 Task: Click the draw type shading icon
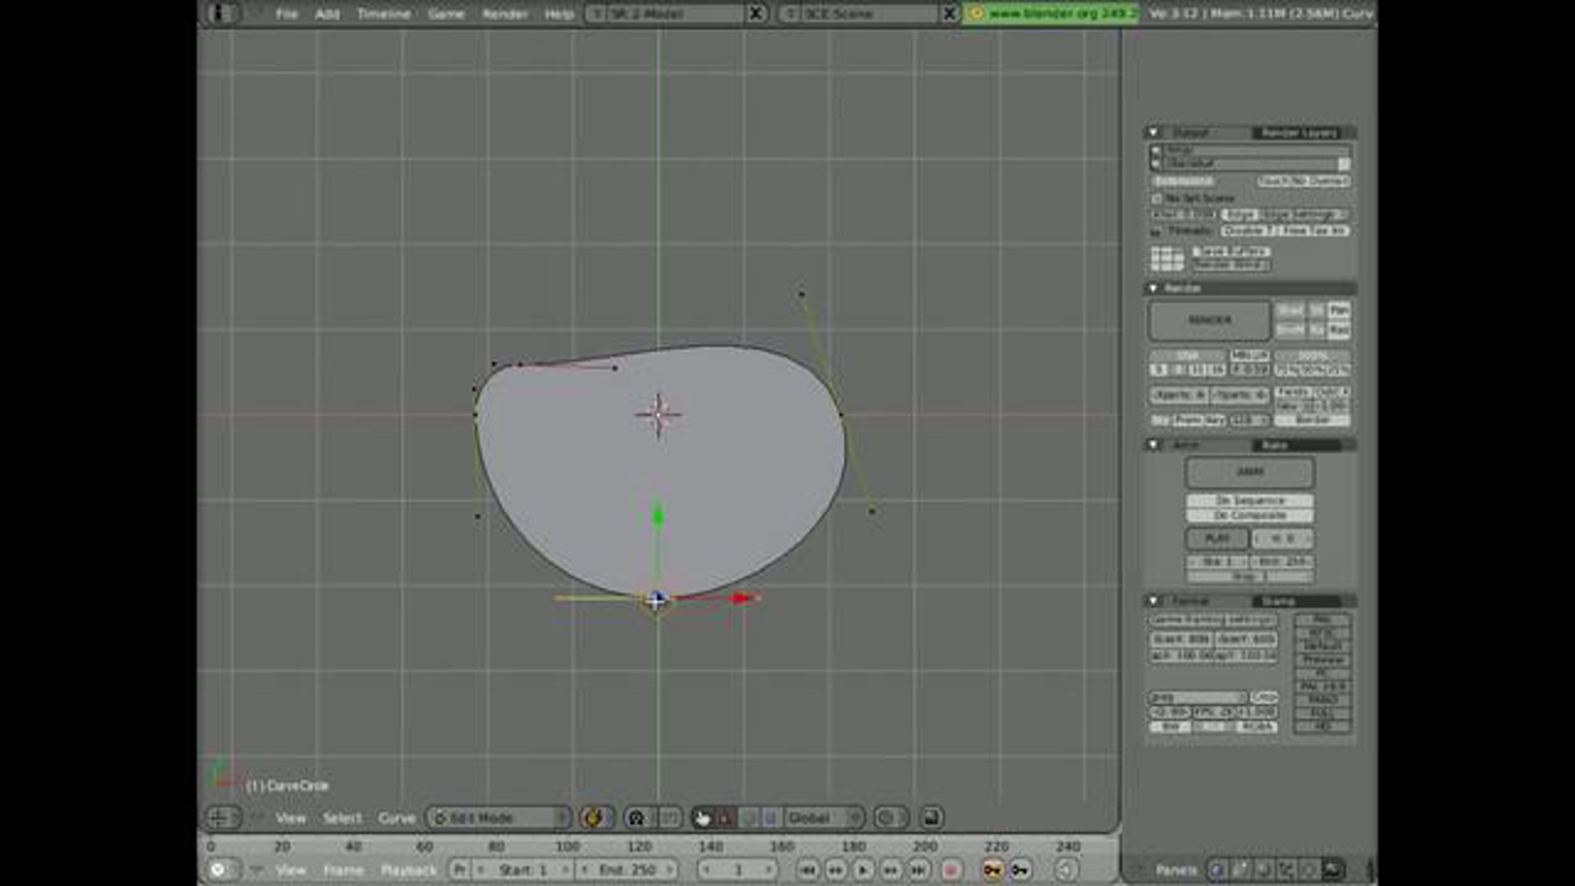pos(594,818)
